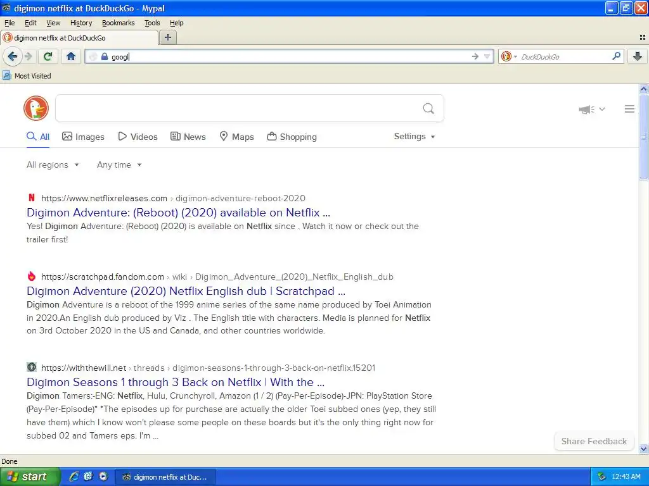Open Digimon Seasons 1 through 3 Back link
Viewport: 649px width, 486px height.
pos(176,382)
